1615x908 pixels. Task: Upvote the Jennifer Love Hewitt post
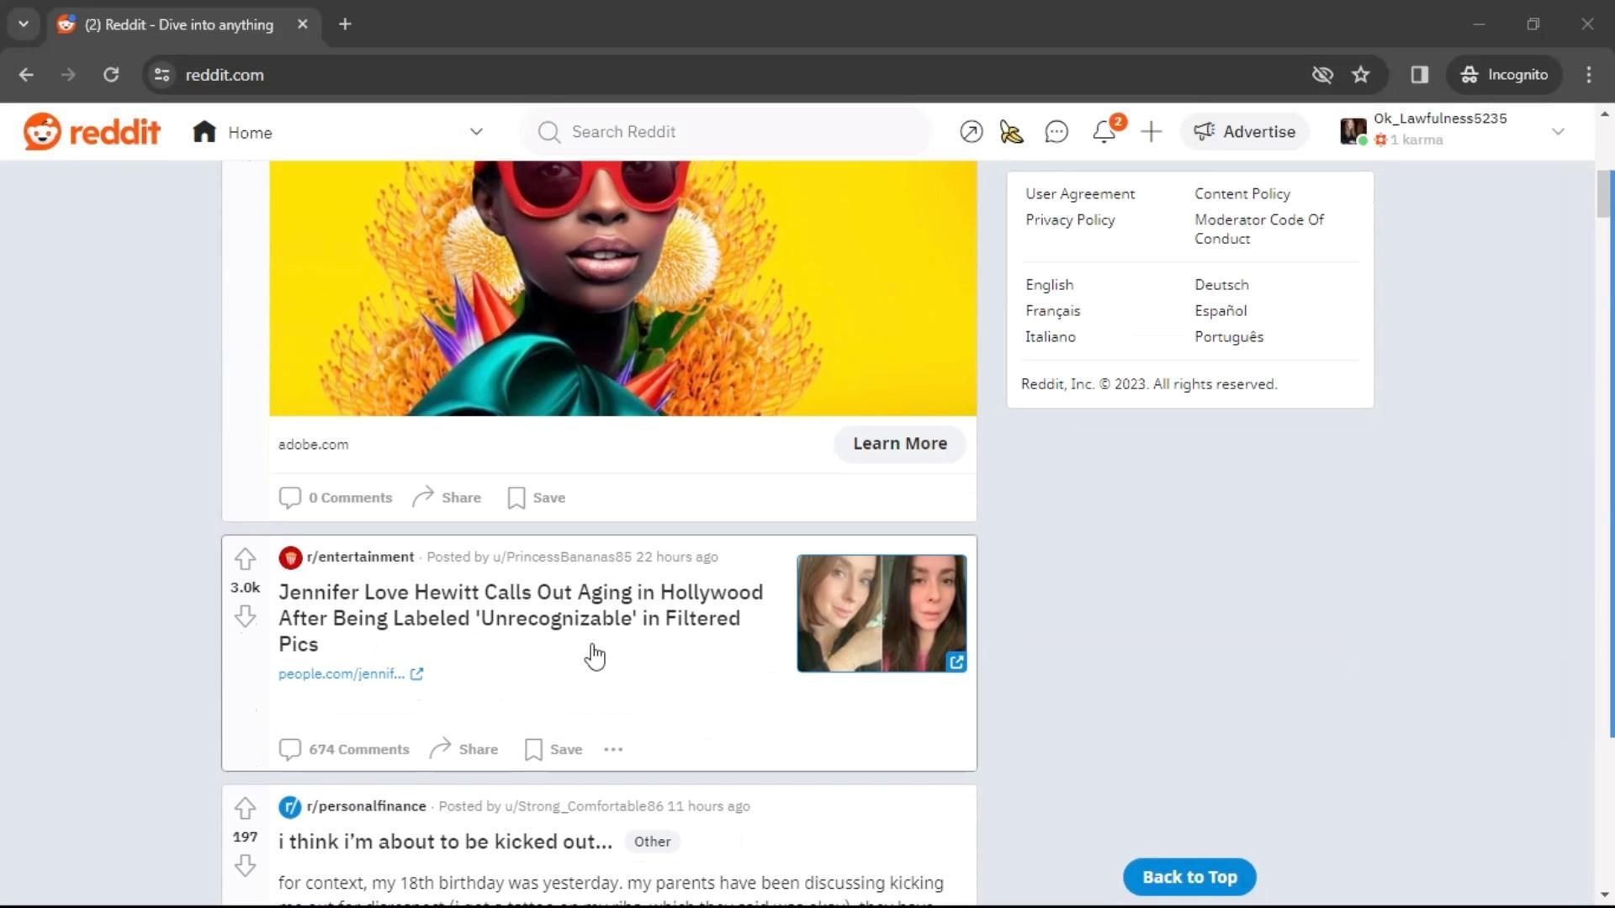(245, 559)
